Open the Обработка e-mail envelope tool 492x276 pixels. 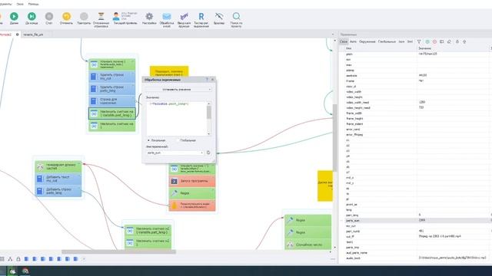tap(167, 16)
